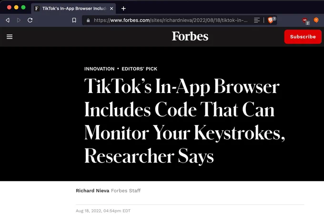Open the EDITORS' PICK link
This screenshot has height=217, width=324.
139,69
